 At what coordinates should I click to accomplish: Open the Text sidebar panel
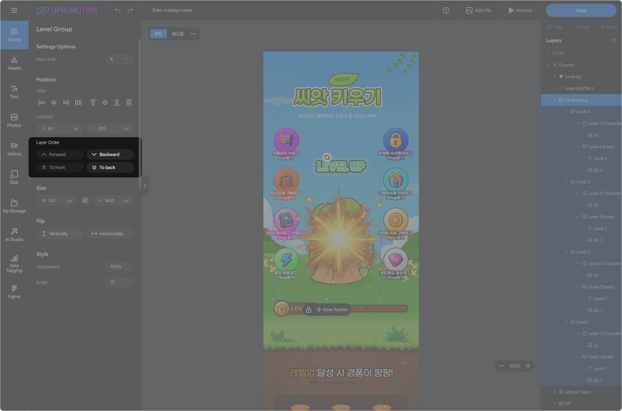point(14,92)
